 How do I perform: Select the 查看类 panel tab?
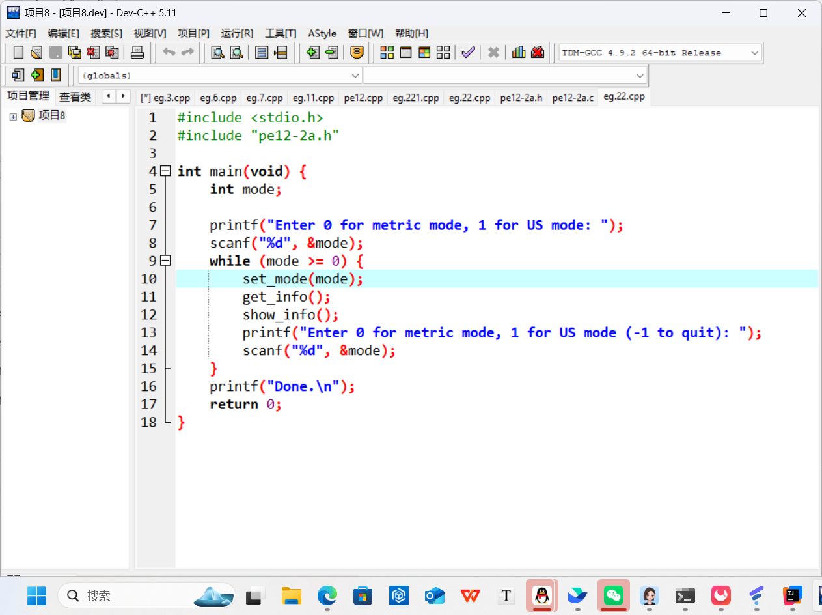click(x=75, y=97)
